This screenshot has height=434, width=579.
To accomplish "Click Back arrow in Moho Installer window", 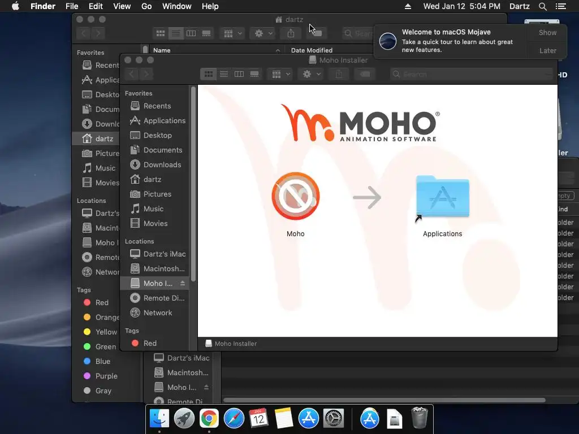I will 131,74.
